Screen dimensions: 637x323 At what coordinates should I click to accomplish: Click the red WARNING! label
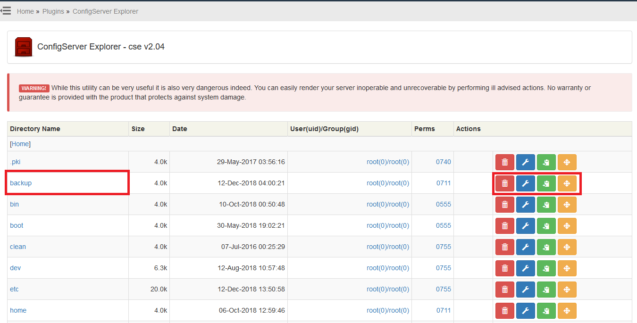pyautogui.click(x=34, y=88)
